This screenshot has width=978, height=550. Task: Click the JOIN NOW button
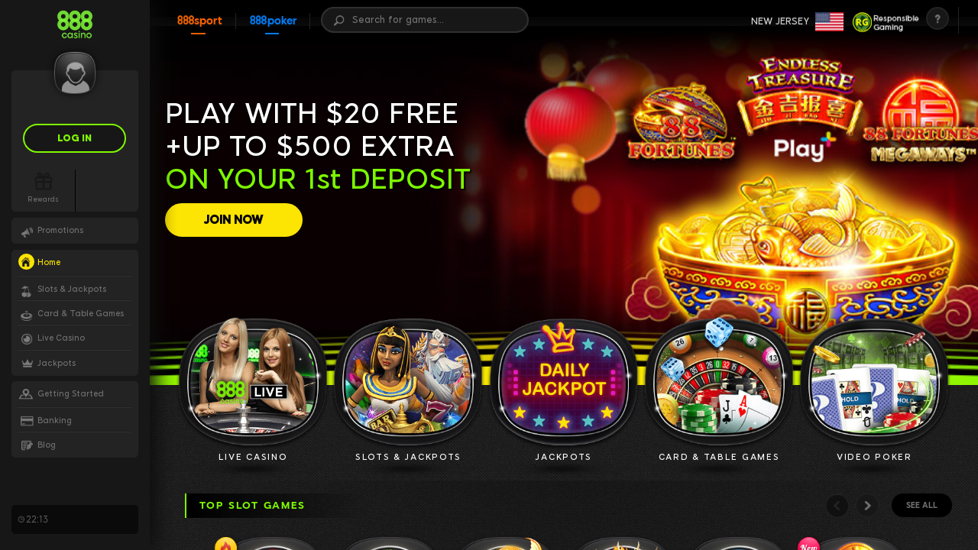(x=234, y=220)
